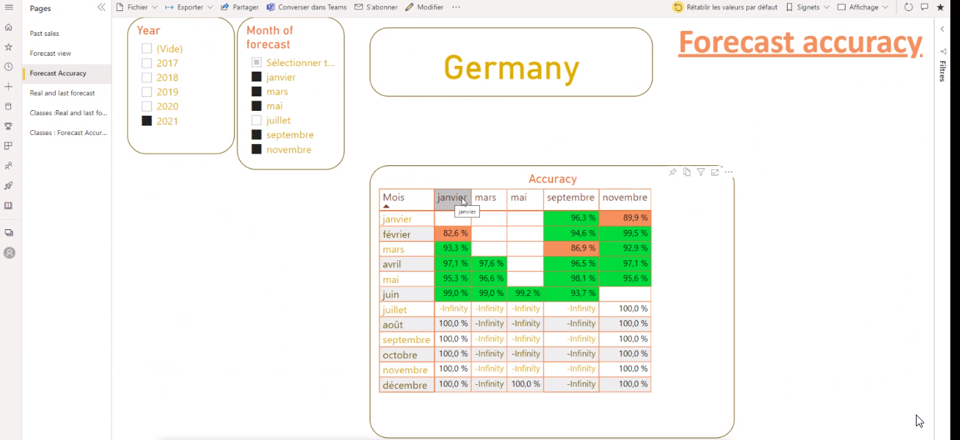Image resolution: width=960 pixels, height=440 pixels.
Task: Pin the Accuracy visual
Action: pyautogui.click(x=672, y=172)
